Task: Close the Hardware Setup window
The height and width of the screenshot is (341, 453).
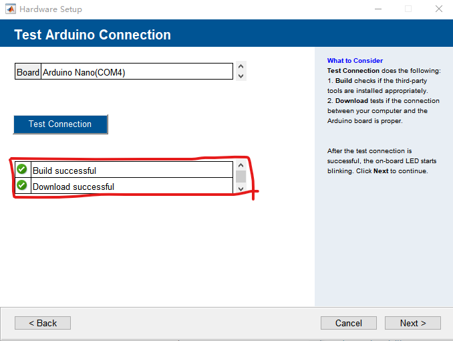Action: click(x=438, y=9)
